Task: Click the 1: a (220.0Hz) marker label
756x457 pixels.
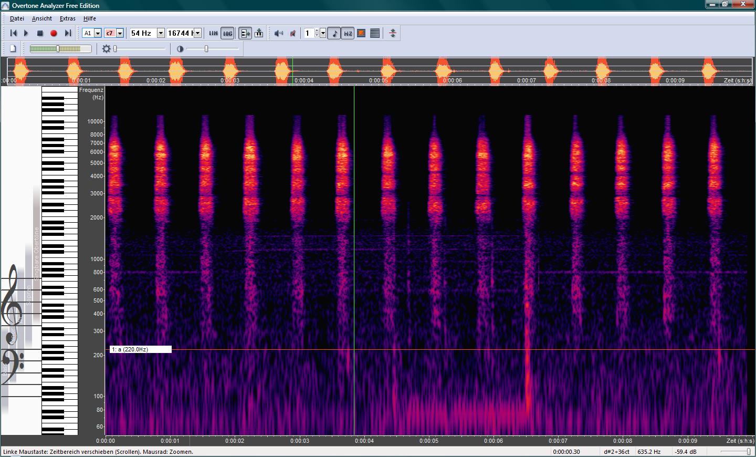Action: [x=140, y=349]
